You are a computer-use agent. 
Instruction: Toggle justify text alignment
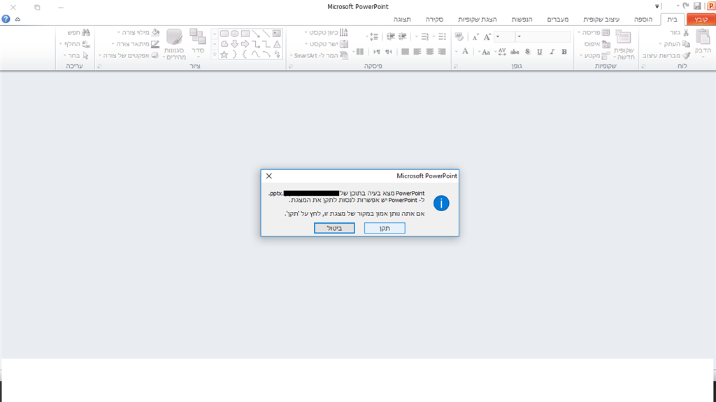pos(405,52)
